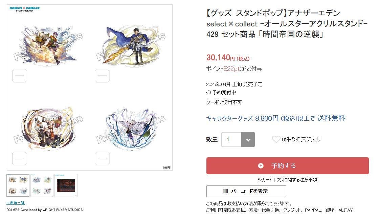
Task: Click the バーコードを表示 button
Action: pos(246,191)
